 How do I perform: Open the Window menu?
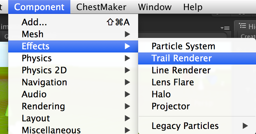click(155, 7)
